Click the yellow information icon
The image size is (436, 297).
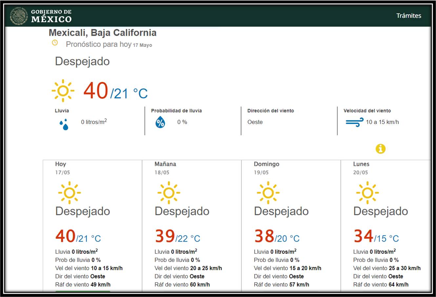coord(380,149)
